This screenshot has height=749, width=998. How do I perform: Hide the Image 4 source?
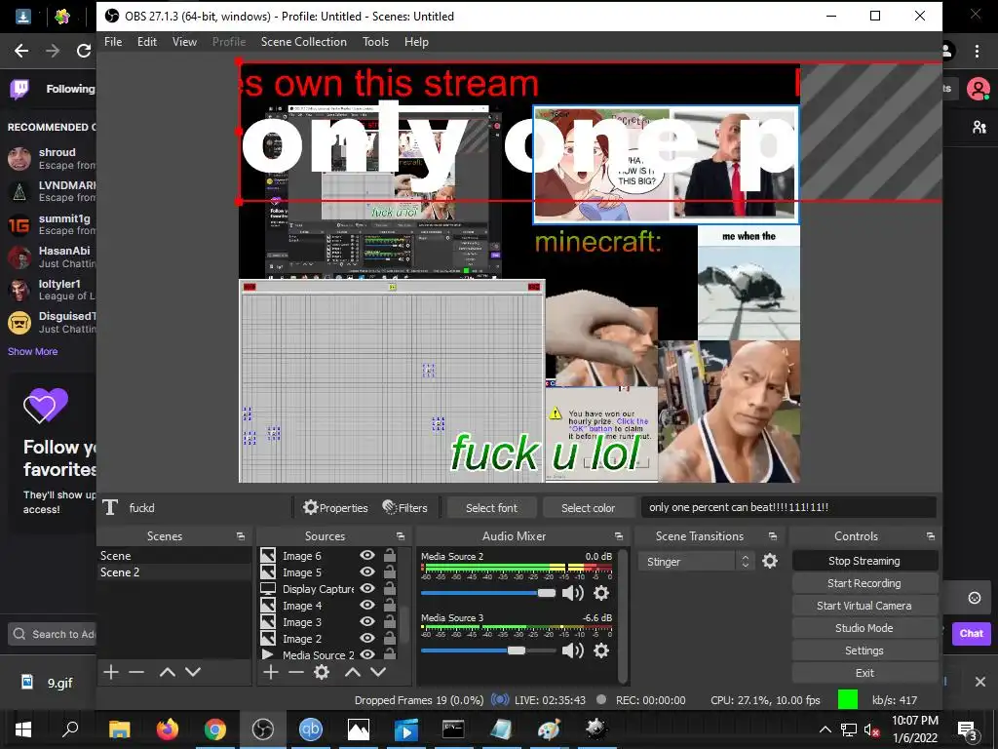367,605
